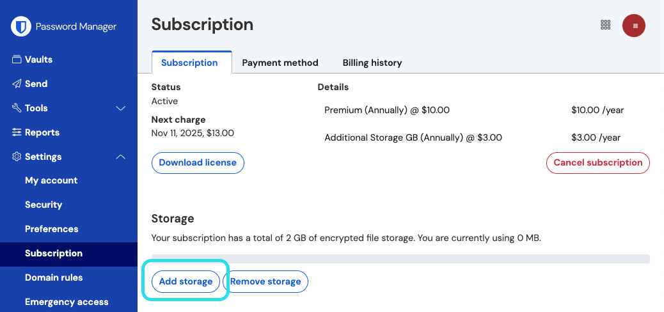
Task: Switch to the Billing history tab
Action: point(372,63)
